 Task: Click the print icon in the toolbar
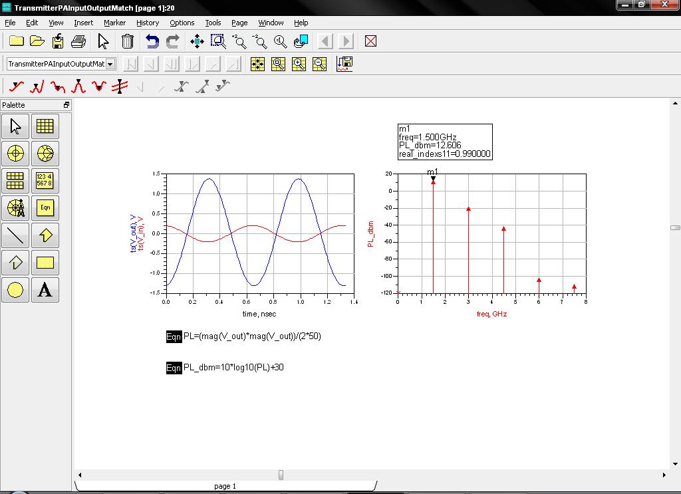tap(78, 41)
